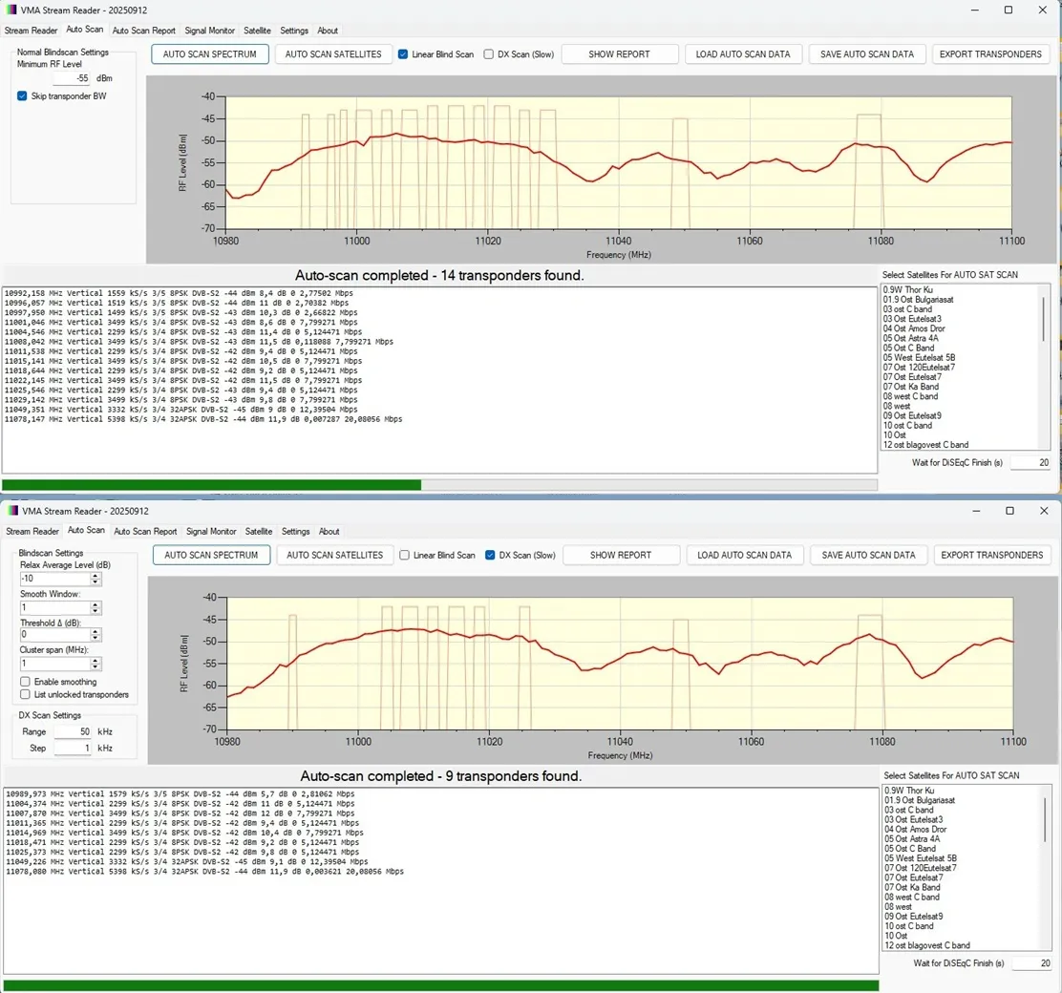Click SHOW REPORT in top window
The height and width of the screenshot is (993, 1062).
[619, 54]
